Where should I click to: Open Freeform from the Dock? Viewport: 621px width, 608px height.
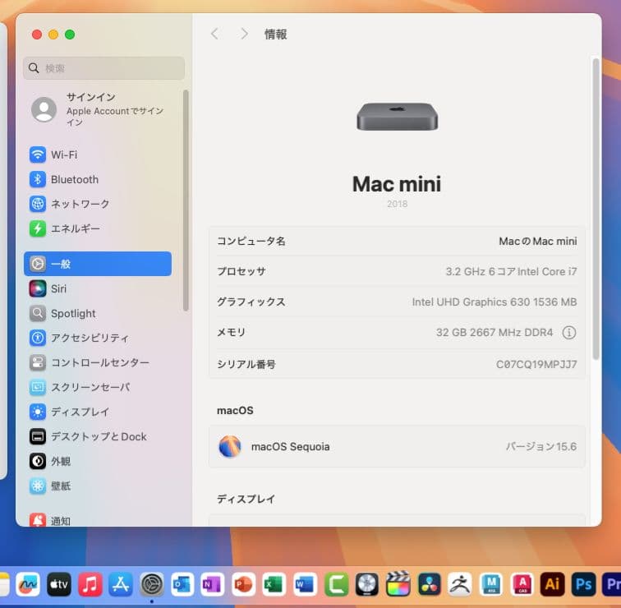tap(28, 584)
